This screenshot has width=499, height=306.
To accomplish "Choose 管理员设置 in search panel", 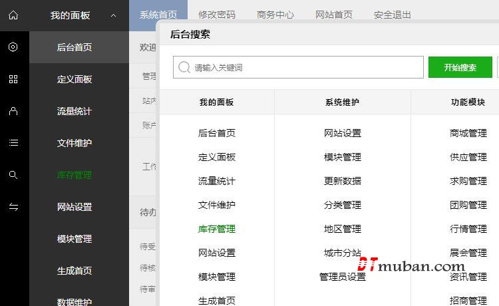I will [343, 277].
